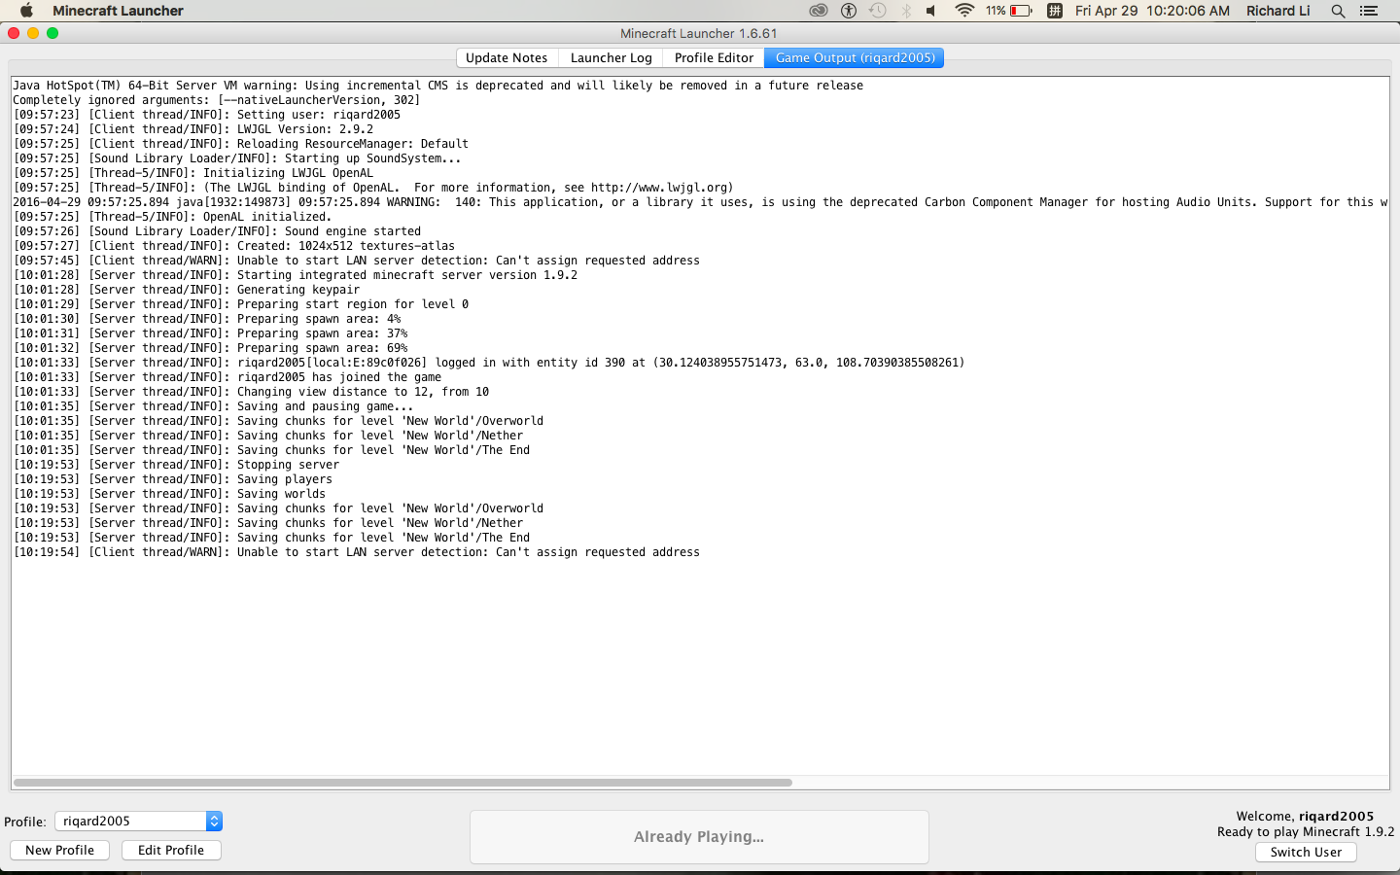This screenshot has width=1400, height=875.
Task: Click 'Changing view distance to 12, from 10' line
Action: 251,392
